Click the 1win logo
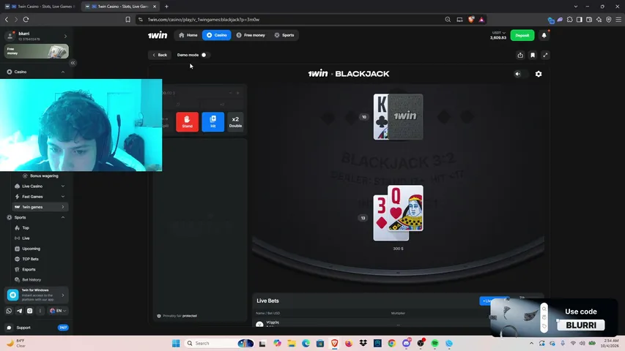 [158, 35]
